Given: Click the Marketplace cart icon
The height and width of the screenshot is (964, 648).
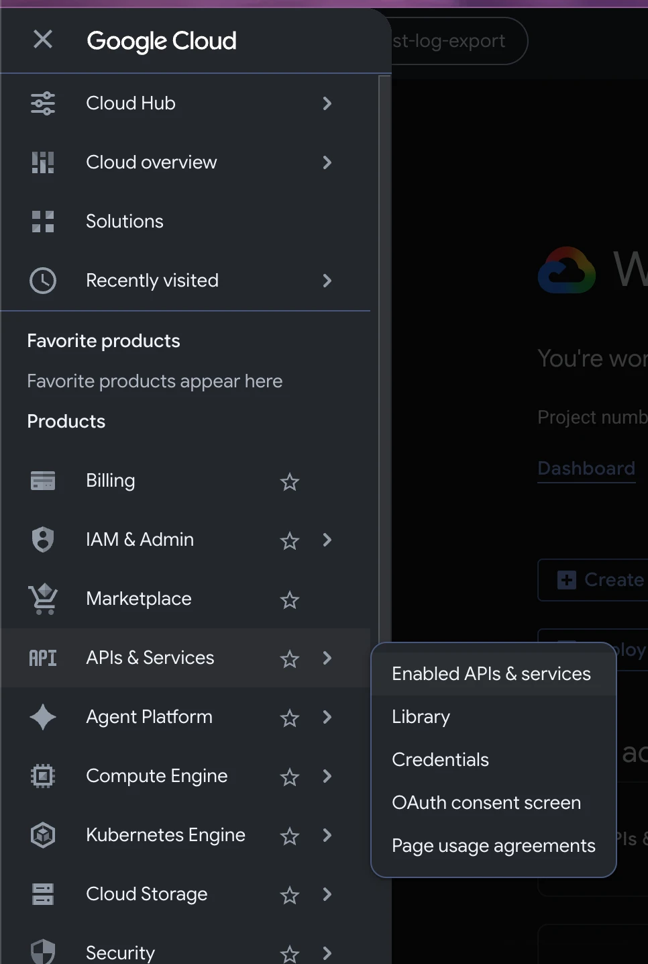Looking at the screenshot, I should (43, 599).
